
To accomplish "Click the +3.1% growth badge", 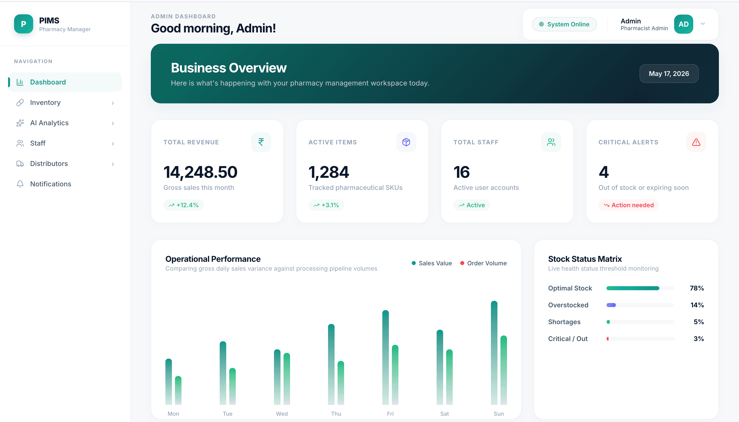I will [326, 205].
